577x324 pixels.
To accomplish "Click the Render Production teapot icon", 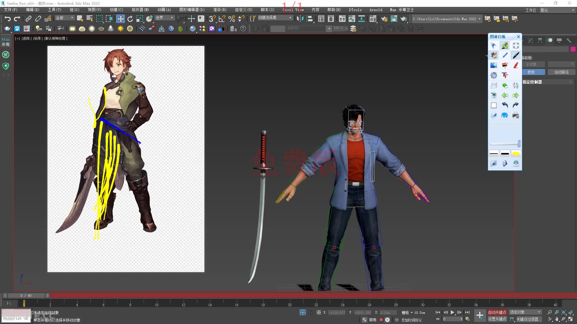I will click(x=404, y=19).
